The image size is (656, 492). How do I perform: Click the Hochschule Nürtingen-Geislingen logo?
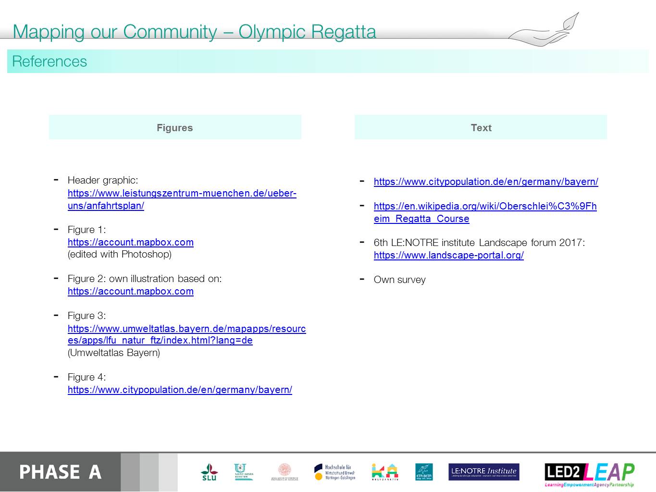pyautogui.click(x=334, y=472)
